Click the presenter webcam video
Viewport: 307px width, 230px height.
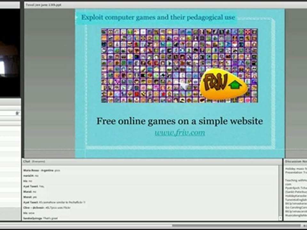pos(10,52)
